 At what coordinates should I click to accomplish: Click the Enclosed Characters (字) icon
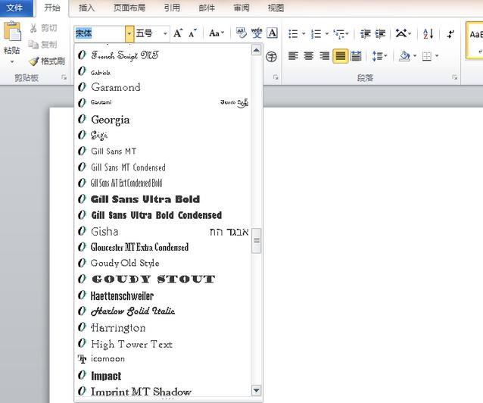click(271, 56)
